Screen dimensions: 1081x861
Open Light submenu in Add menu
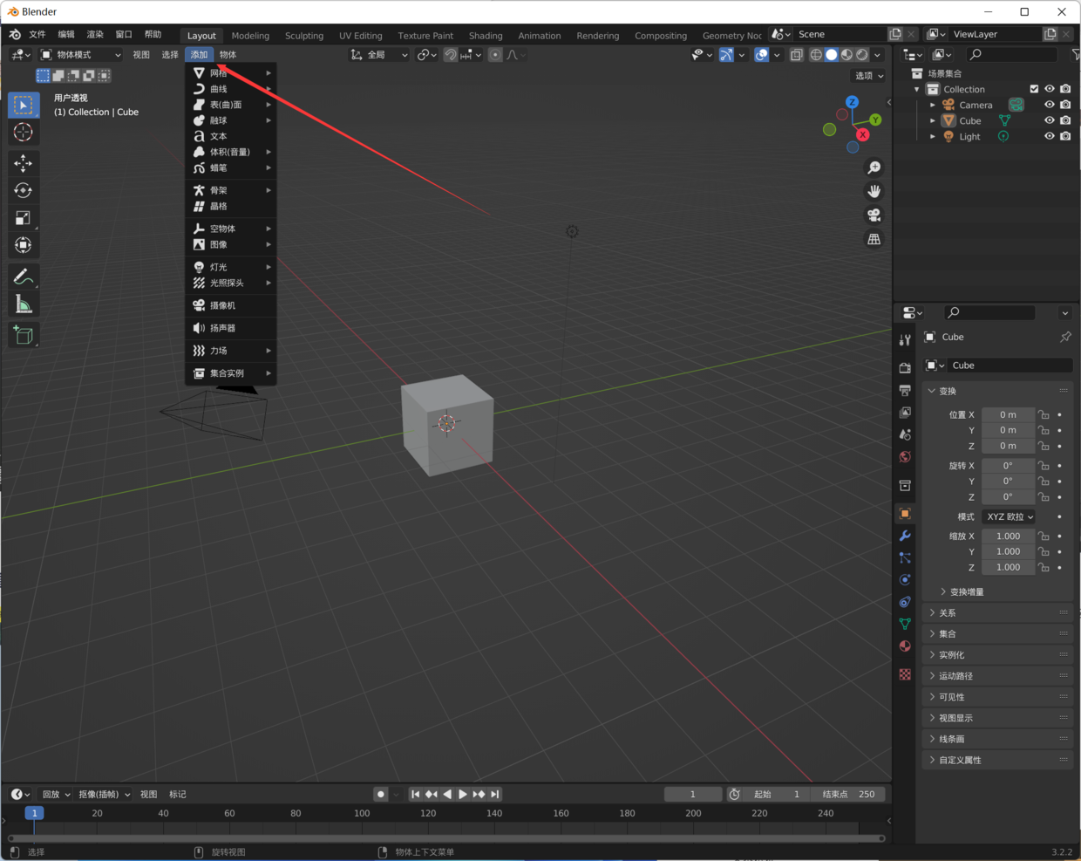pyautogui.click(x=231, y=267)
